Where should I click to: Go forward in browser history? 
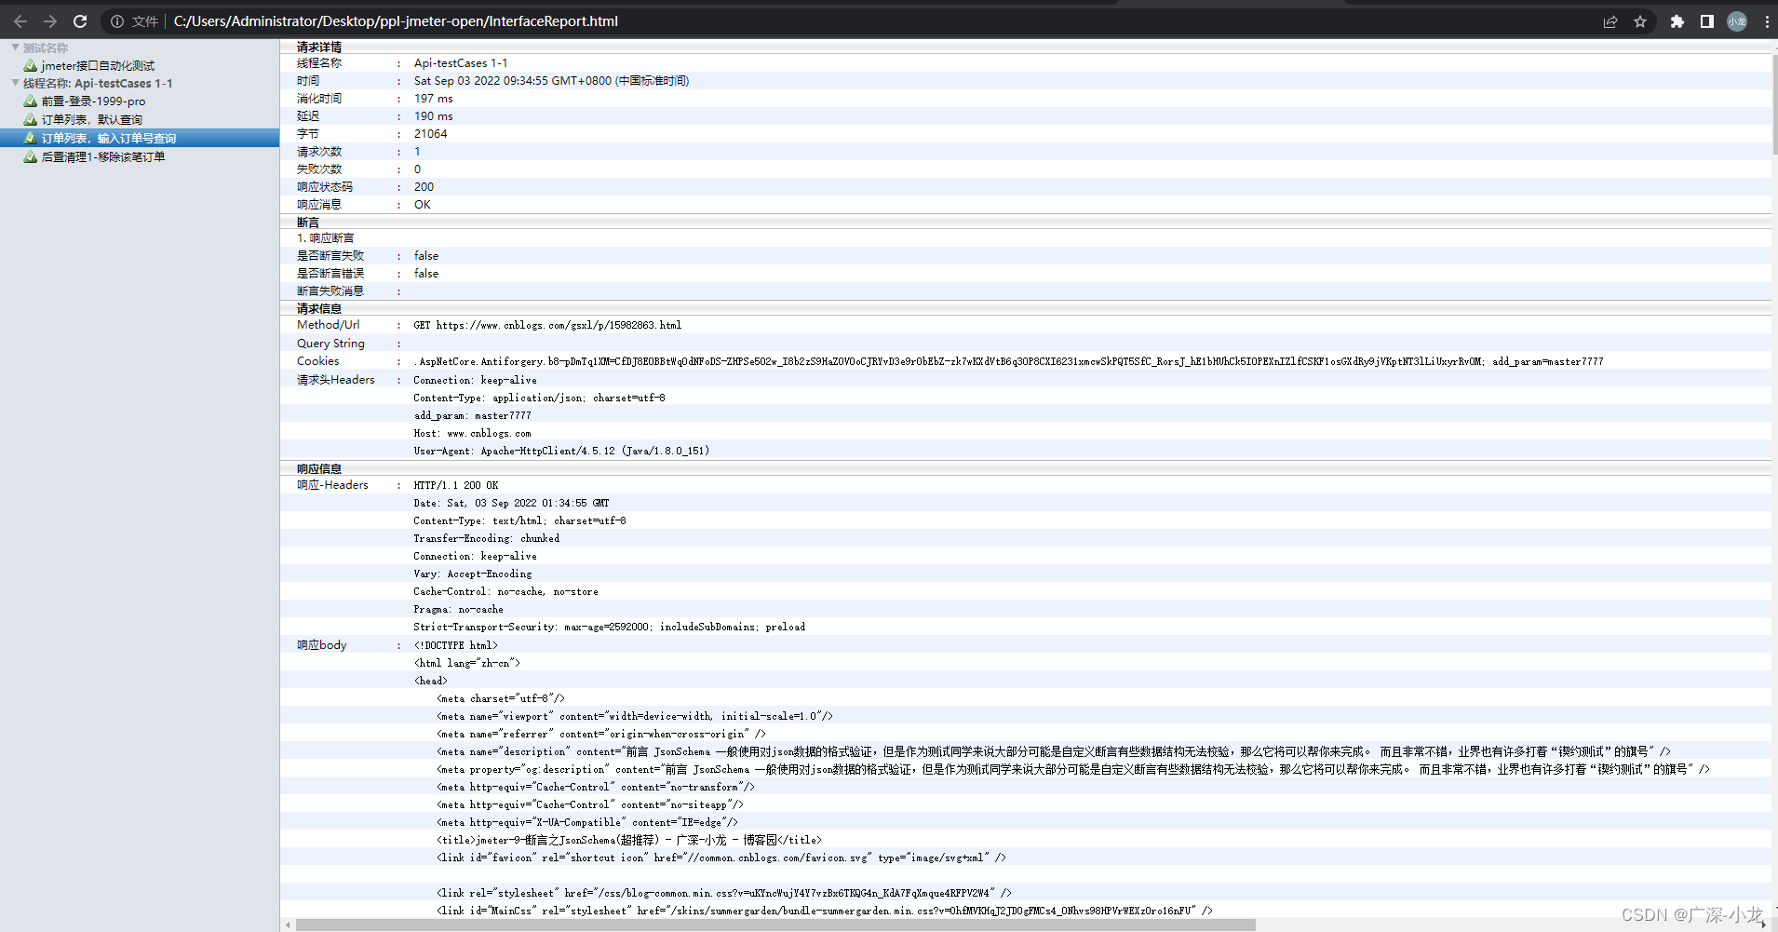50,21
